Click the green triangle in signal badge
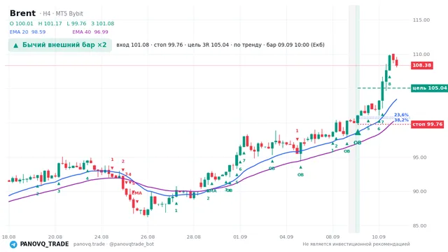This screenshot has height=252, width=448. [x=16, y=45]
